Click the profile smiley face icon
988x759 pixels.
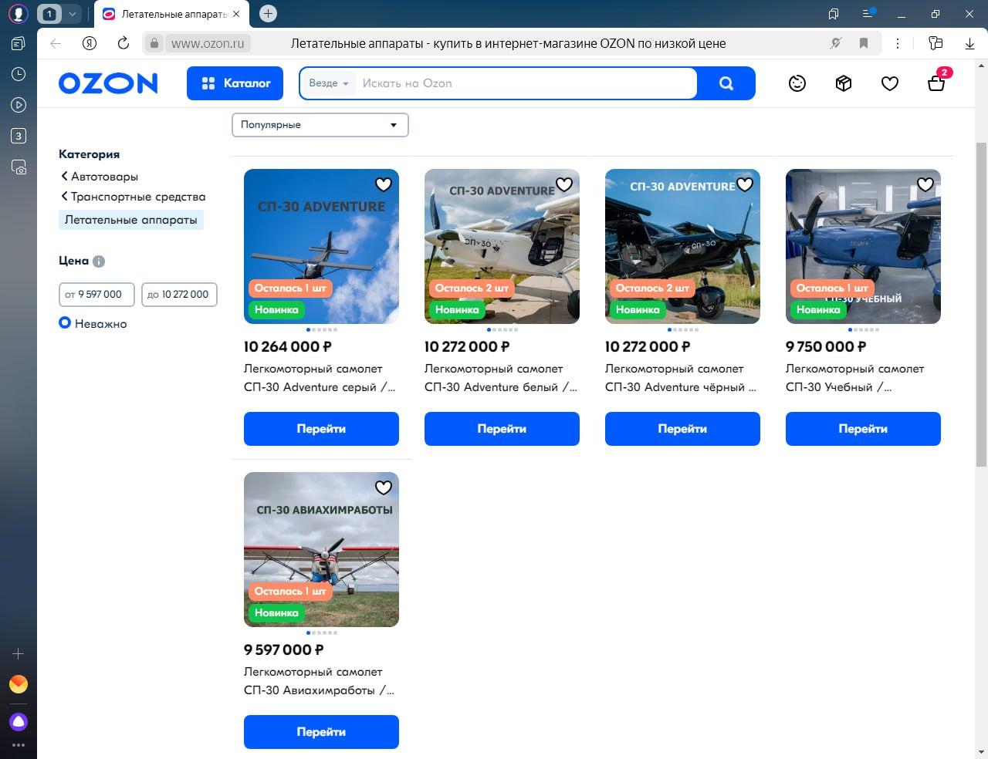point(797,83)
